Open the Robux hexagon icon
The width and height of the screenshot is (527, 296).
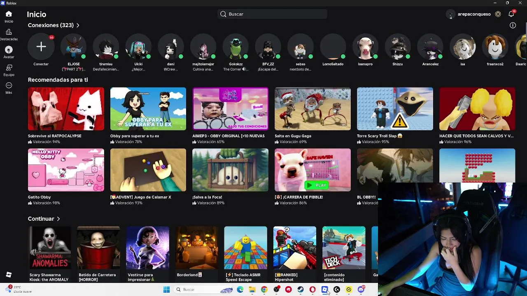(x=498, y=14)
